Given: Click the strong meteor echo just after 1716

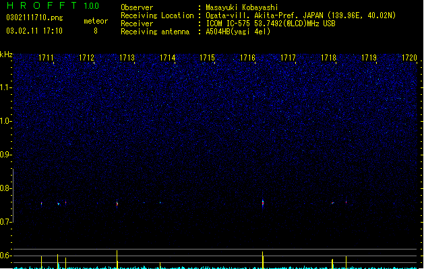Looking at the screenshot, I should coord(263,203).
